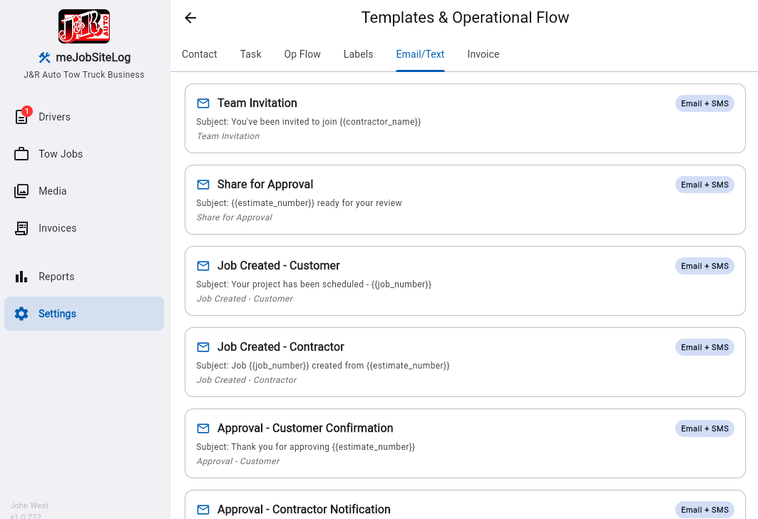Open the Media section
This screenshot has width=758, height=519.
[21, 191]
